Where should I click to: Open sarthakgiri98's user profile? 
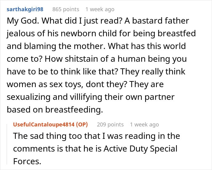coord(25,9)
